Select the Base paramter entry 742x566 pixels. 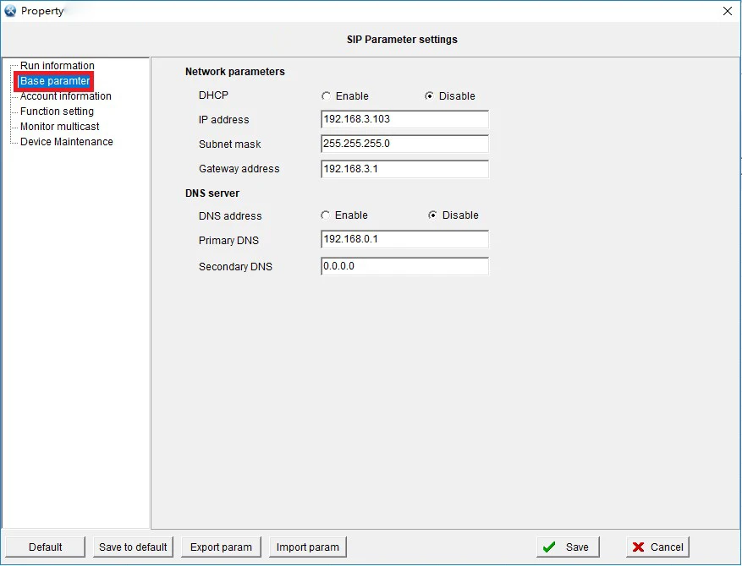tap(53, 80)
